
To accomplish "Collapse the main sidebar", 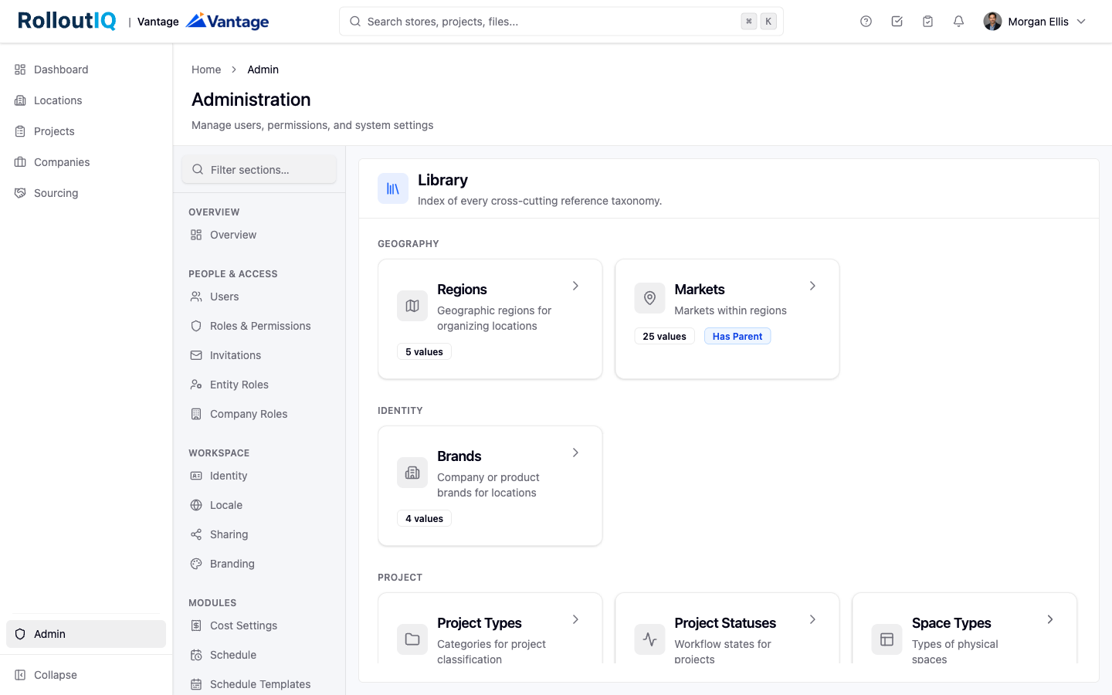I will pyautogui.click(x=86, y=675).
